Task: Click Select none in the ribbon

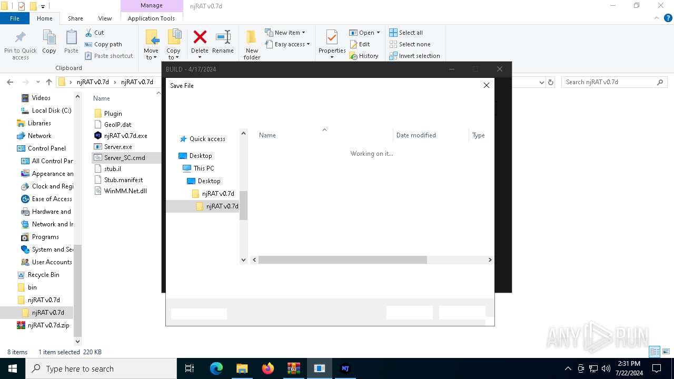Action: (410, 44)
